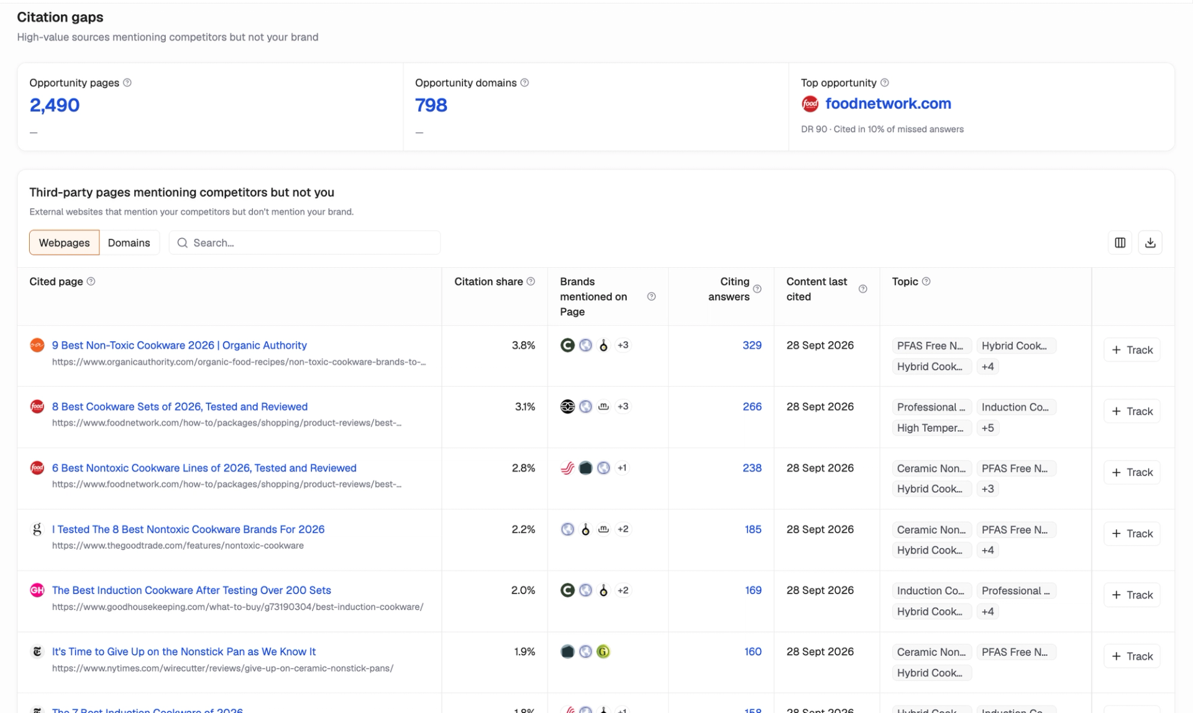Click the Content last cited info icon
Viewport: 1193px width, 713px height.
tap(863, 289)
